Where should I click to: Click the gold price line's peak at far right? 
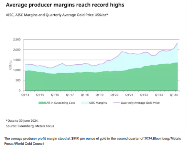(x=177, y=43)
